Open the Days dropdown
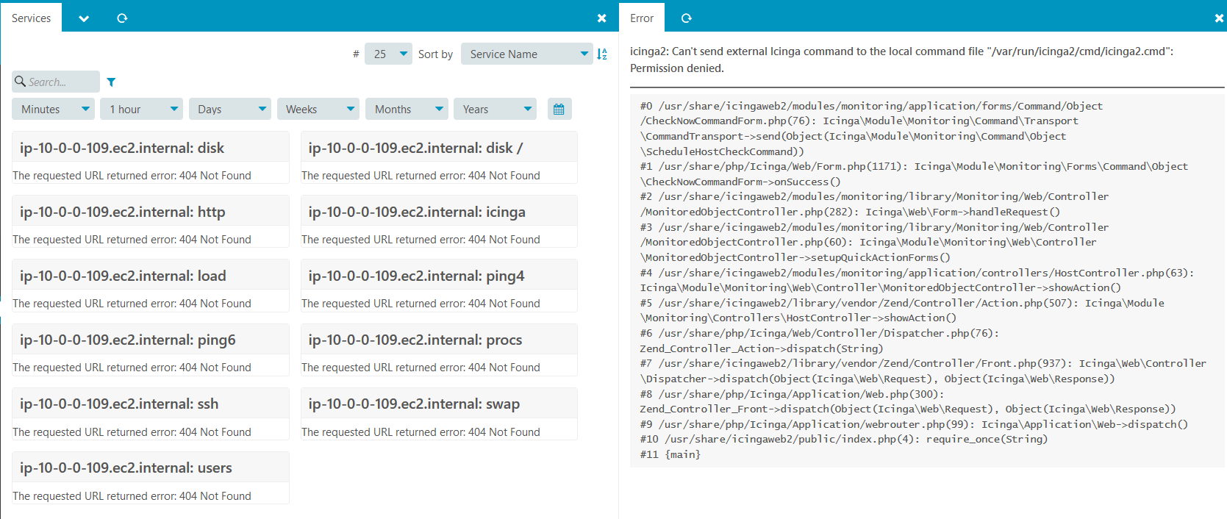The height and width of the screenshot is (519, 1227). pyautogui.click(x=230, y=109)
